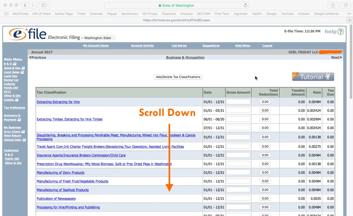353x216 pixels.
Task: Open List Server menu item
Action: (x=179, y=46)
